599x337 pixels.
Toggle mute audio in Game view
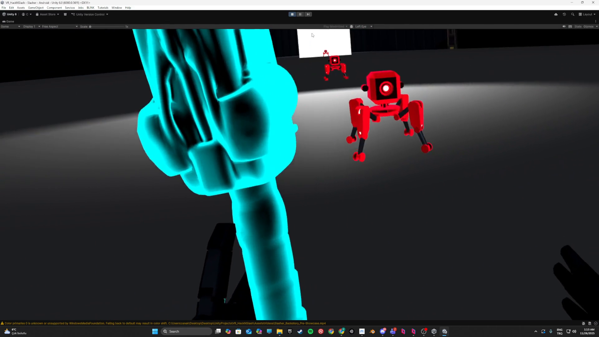point(564,27)
